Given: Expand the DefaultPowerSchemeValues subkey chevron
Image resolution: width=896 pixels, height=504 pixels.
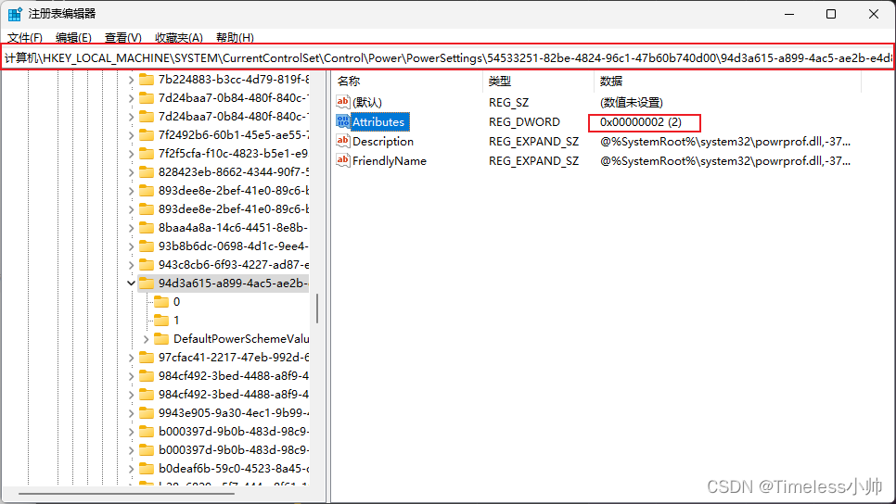Looking at the screenshot, I should (146, 339).
